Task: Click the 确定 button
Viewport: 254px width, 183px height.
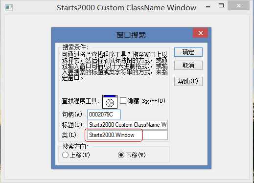Action: pyautogui.click(x=188, y=52)
